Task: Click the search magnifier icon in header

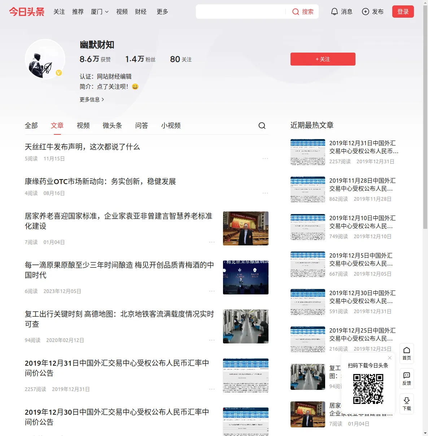Action: (296, 12)
